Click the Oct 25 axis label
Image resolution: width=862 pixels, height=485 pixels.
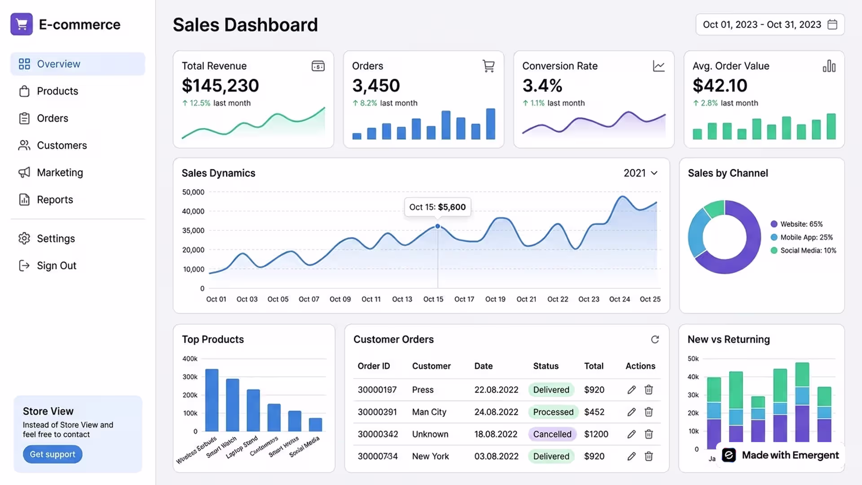click(x=650, y=299)
